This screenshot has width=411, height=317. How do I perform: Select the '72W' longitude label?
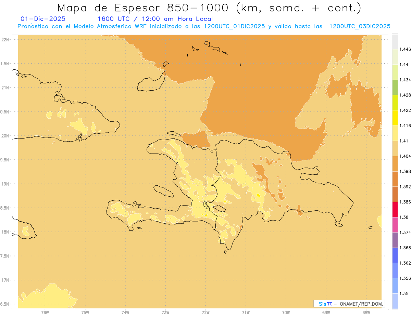pyautogui.click(x=206, y=313)
